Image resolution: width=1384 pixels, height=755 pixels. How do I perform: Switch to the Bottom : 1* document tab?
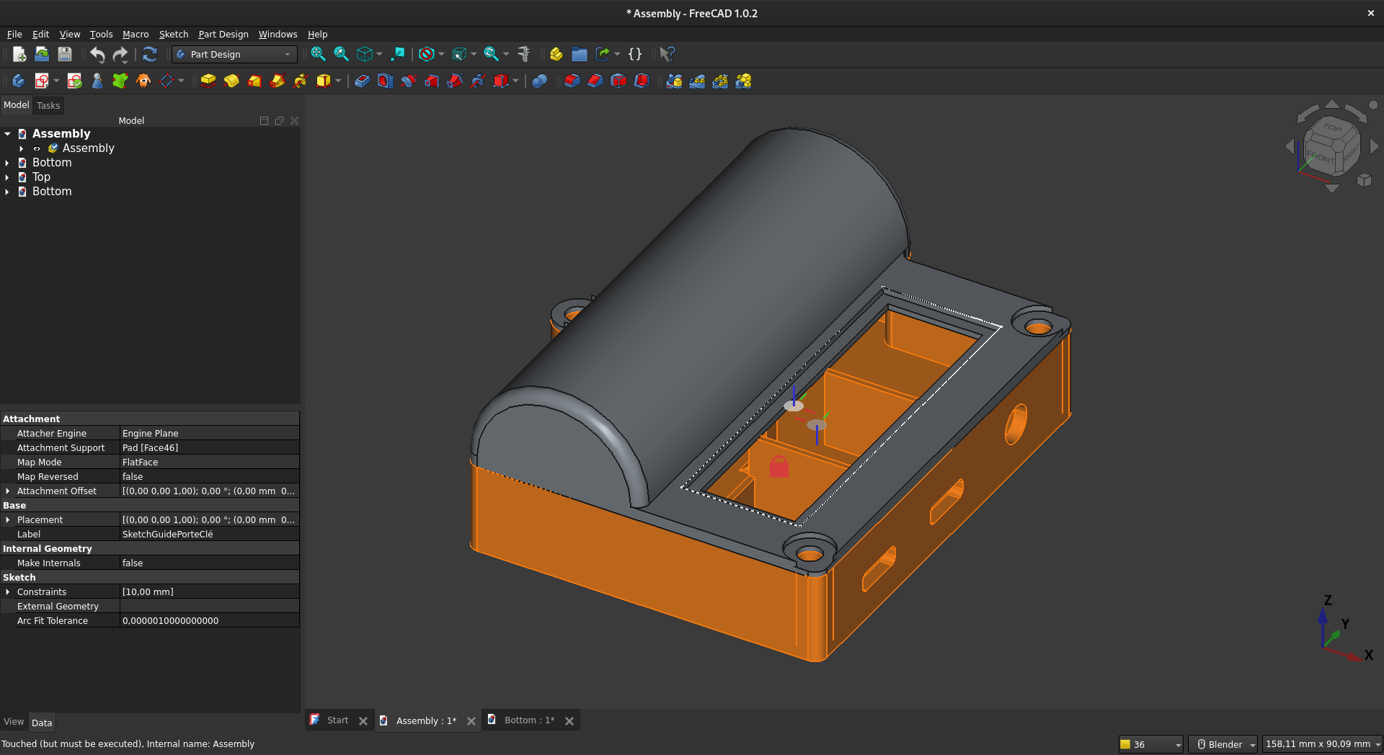coord(528,720)
